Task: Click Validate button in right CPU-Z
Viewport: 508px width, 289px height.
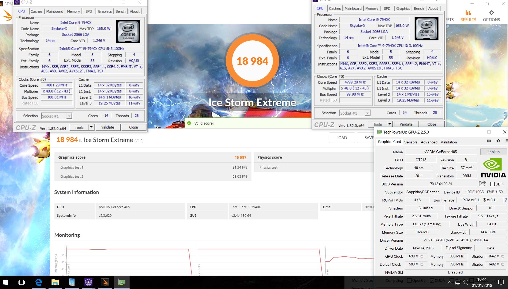Action: pyautogui.click(x=406, y=124)
